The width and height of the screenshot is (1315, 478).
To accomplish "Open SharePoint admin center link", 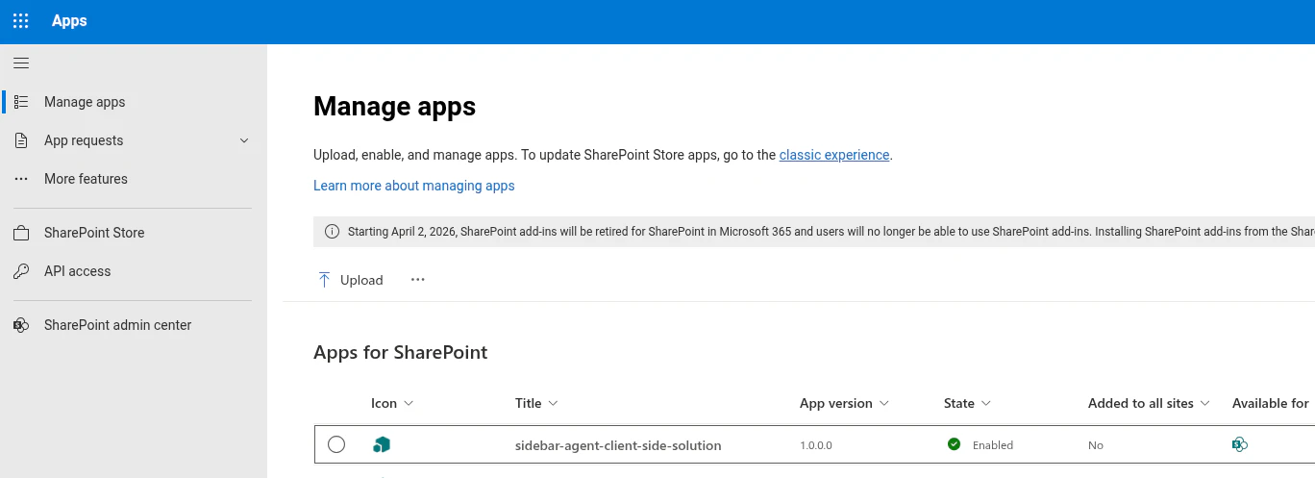I will click(x=117, y=325).
